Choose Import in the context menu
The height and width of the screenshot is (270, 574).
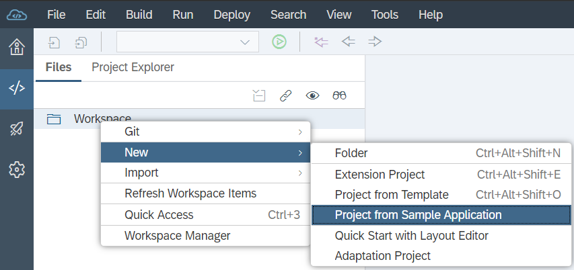[205, 173]
